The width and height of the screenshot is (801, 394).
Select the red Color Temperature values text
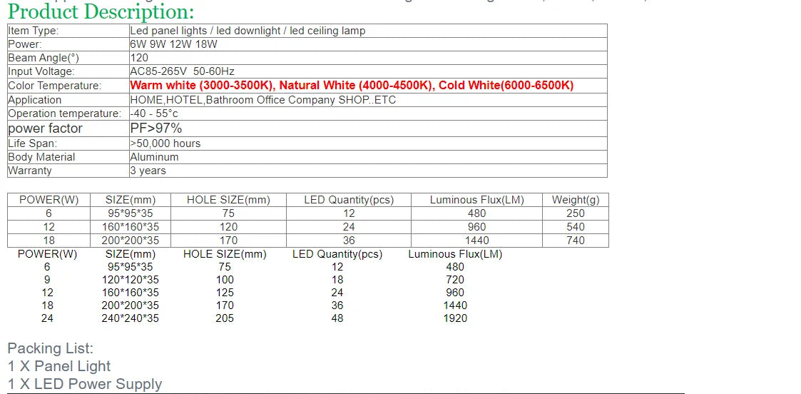point(352,86)
